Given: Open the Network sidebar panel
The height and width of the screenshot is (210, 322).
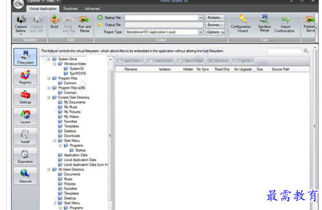Looking at the screenshot, I should pos(26,175).
